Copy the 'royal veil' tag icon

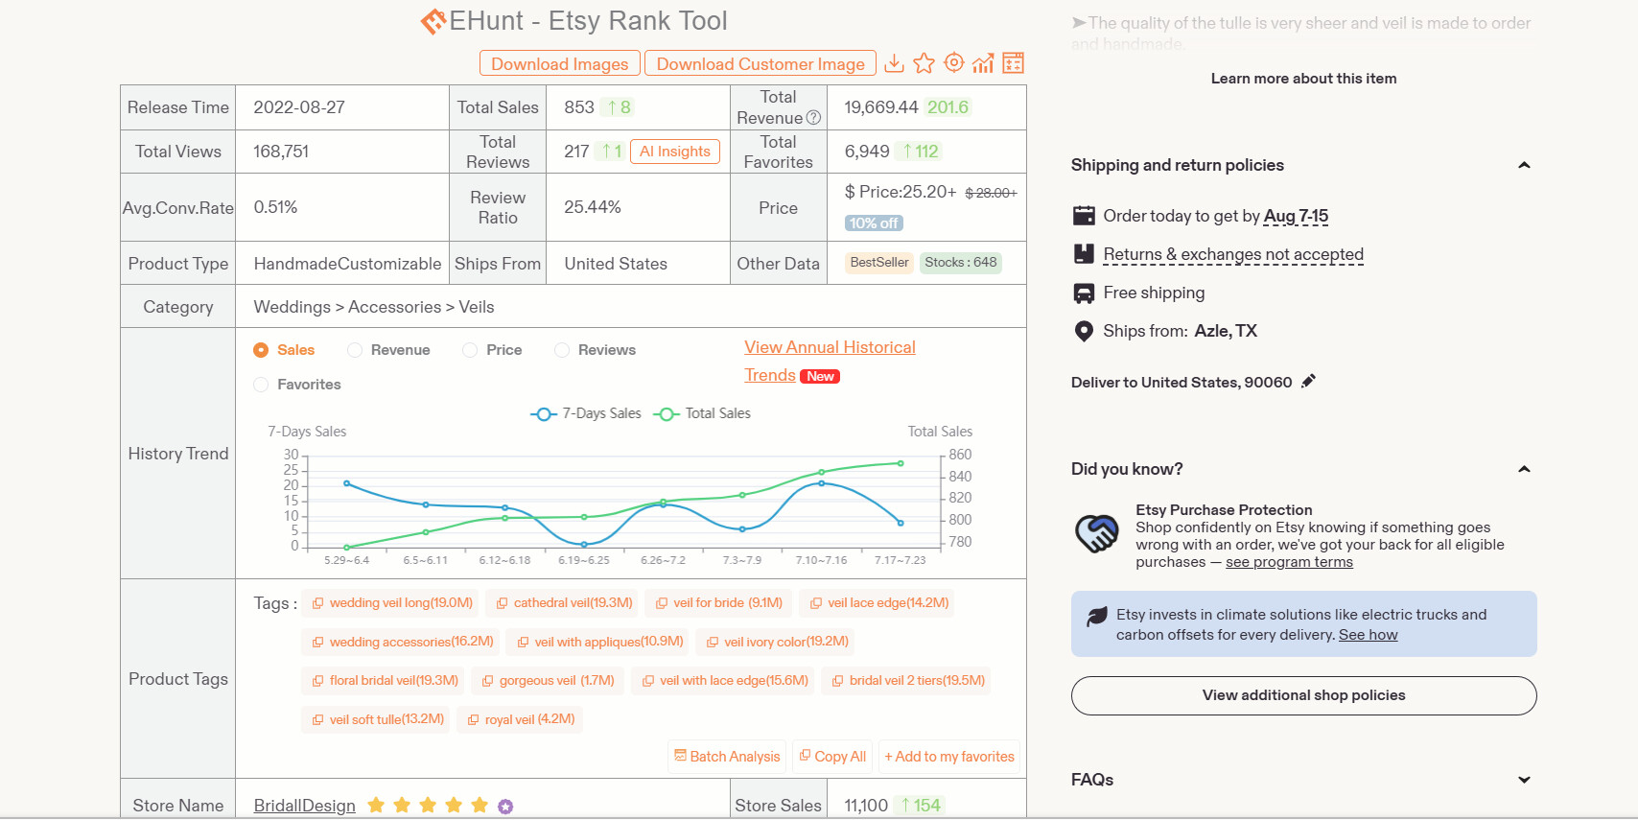tap(473, 720)
